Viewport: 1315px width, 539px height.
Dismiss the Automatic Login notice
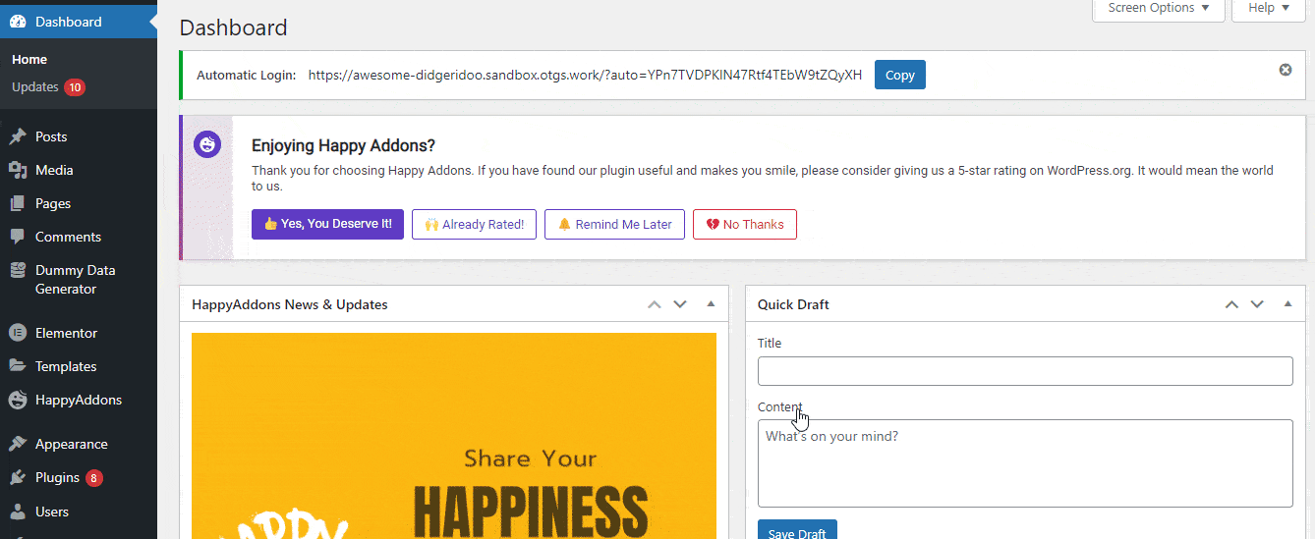[1285, 71]
